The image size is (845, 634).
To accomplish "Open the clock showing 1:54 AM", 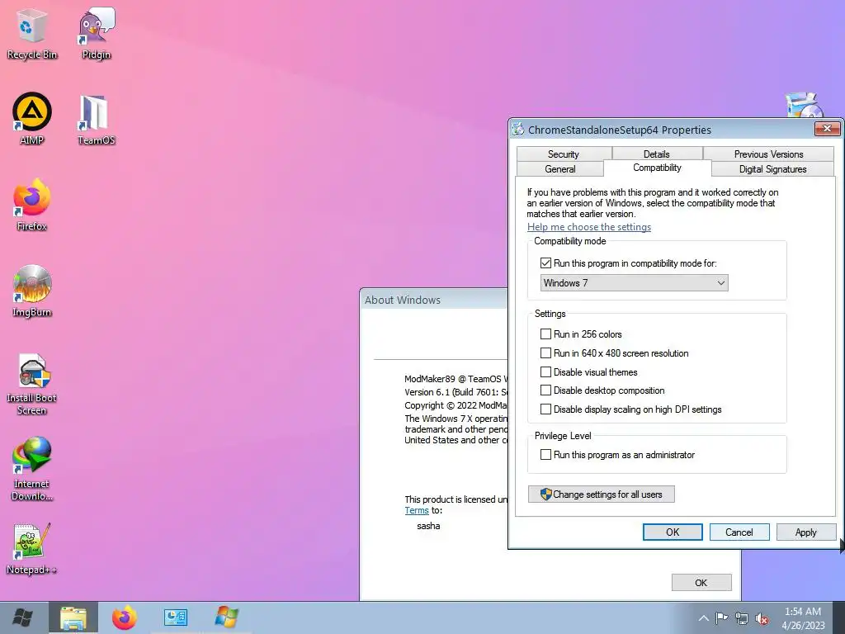I will (802, 612).
